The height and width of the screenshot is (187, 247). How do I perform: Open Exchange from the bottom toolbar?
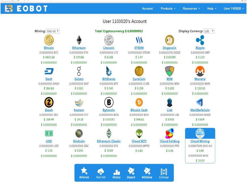[x=164, y=173]
